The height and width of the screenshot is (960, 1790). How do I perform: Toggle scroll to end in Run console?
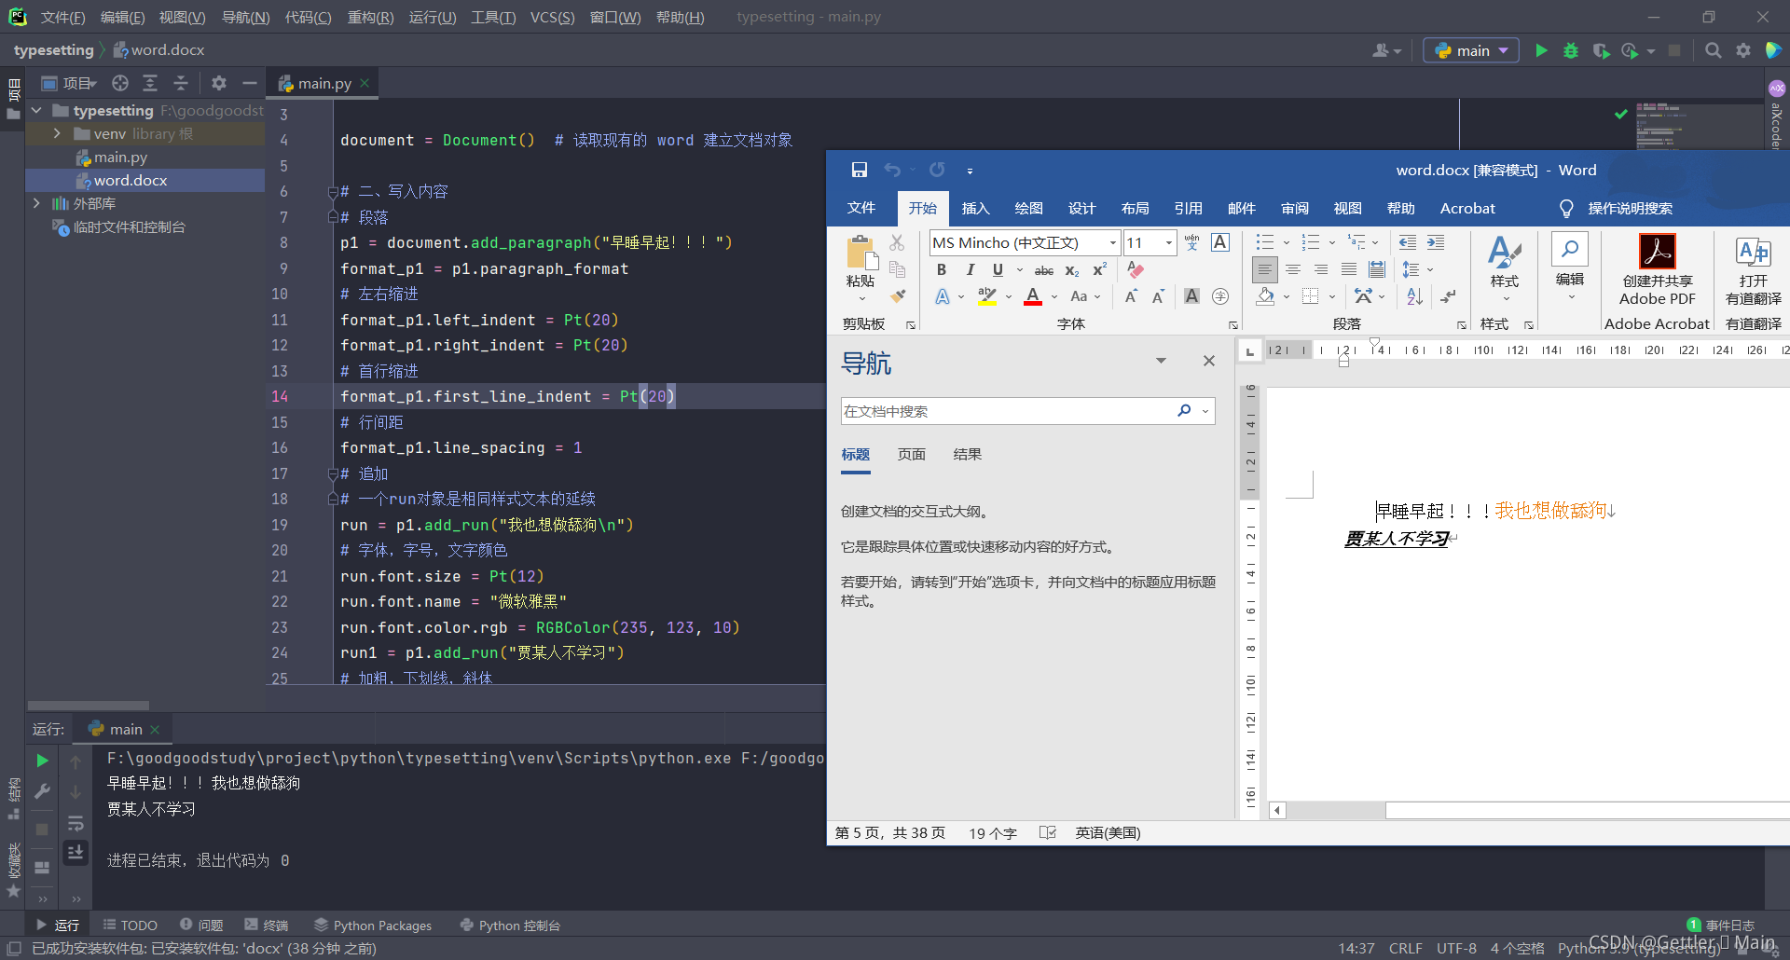tap(76, 852)
